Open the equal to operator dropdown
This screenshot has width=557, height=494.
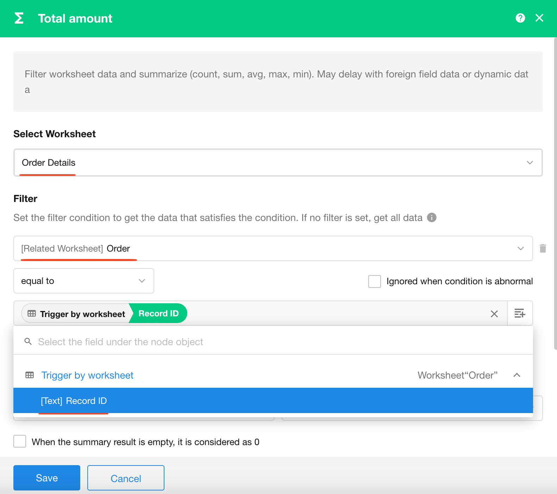click(x=83, y=281)
